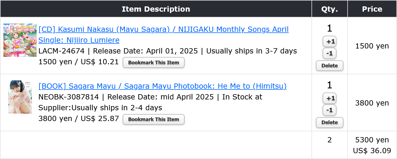397x159 pixels.
Task: Click the Price column header
Action: (372, 9)
